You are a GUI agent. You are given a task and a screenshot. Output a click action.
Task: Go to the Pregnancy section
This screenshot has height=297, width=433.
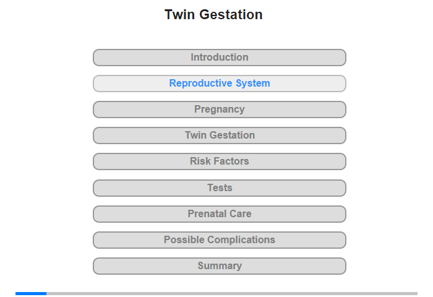tap(219, 110)
